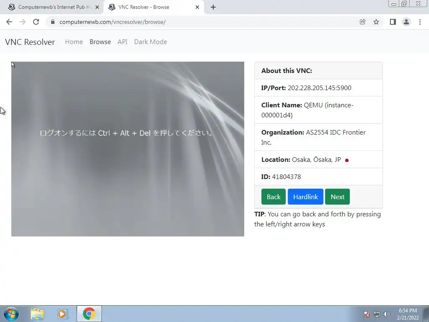
Task: Close the Computernewb's Internet Pub tab
Action: point(97,8)
